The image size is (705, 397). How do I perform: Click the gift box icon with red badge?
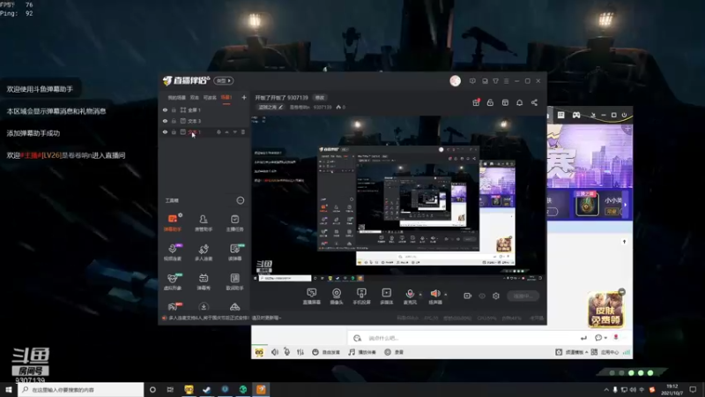[x=476, y=102]
